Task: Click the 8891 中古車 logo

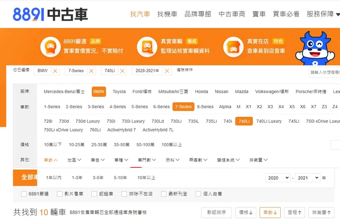Action: (x=50, y=14)
